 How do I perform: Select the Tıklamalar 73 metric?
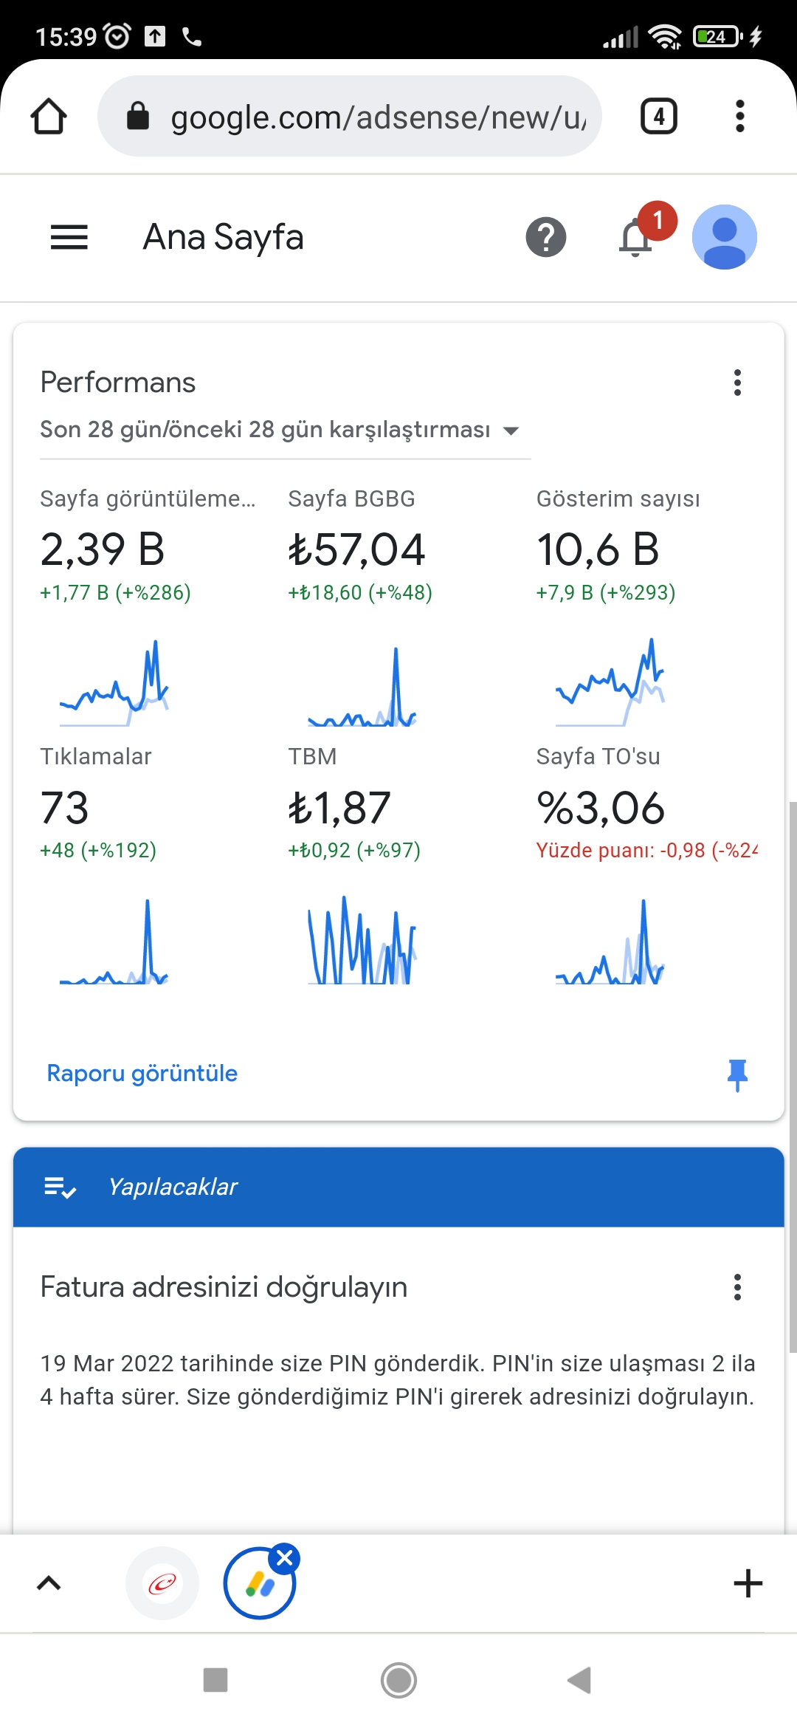pos(100,805)
